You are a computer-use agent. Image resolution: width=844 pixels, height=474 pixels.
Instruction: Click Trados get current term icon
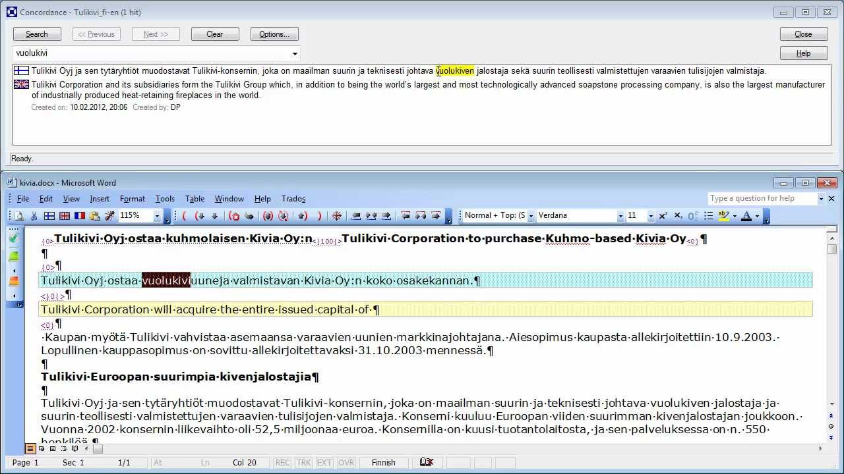pyautogui.click(x=421, y=215)
